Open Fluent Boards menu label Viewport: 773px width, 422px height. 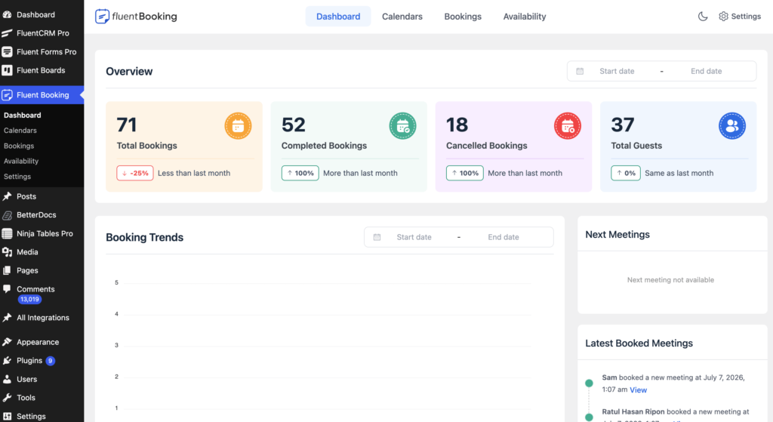pyautogui.click(x=41, y=70)
